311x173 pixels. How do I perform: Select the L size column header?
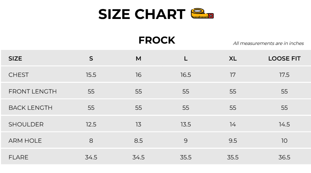point(186,59)
